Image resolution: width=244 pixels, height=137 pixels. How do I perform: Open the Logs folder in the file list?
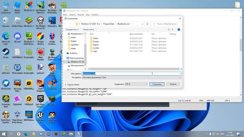(x=95, y=51)
